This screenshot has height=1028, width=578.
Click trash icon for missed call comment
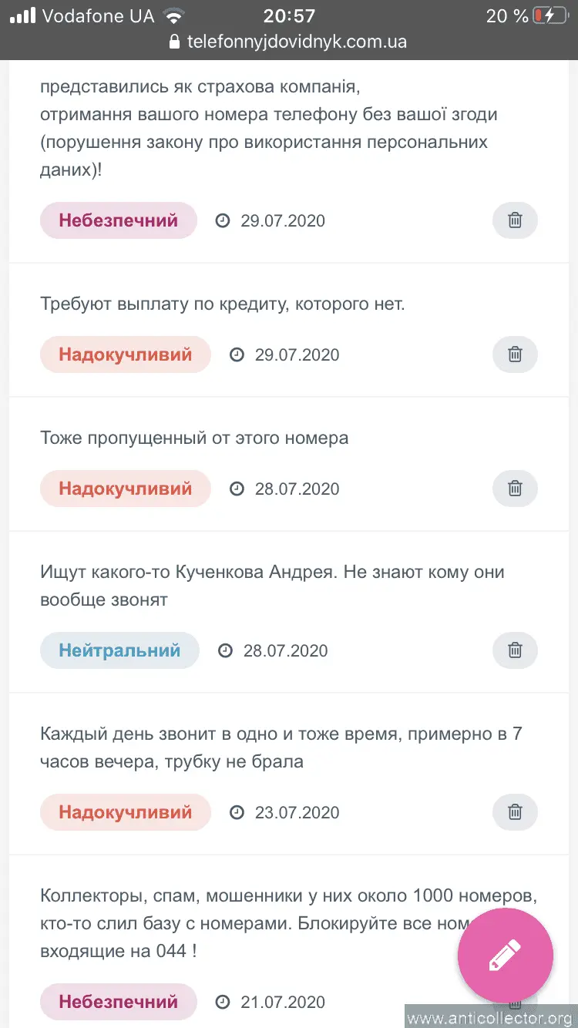click(515, 489)
